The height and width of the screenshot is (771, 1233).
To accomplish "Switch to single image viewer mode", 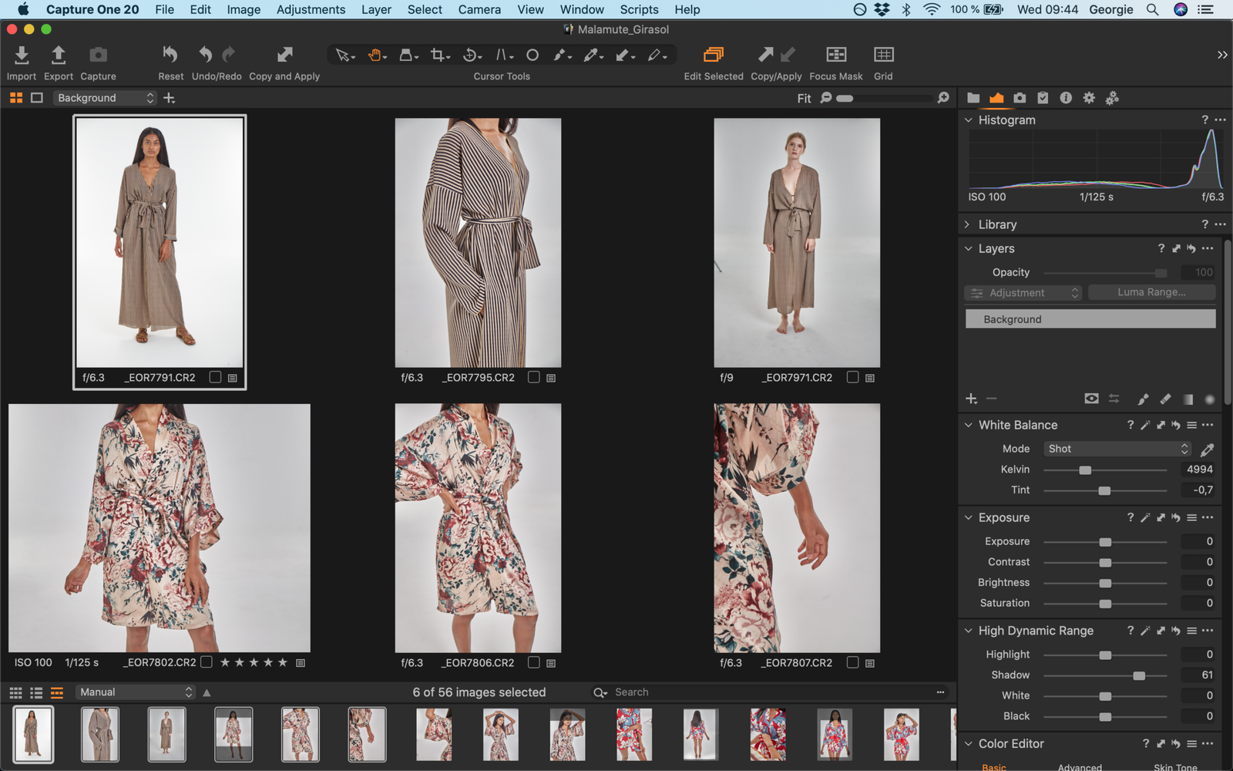I will pos(36,98).
